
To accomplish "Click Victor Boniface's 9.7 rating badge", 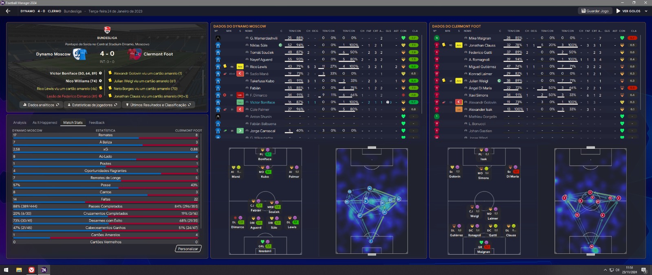I will (x=414, y=102).
